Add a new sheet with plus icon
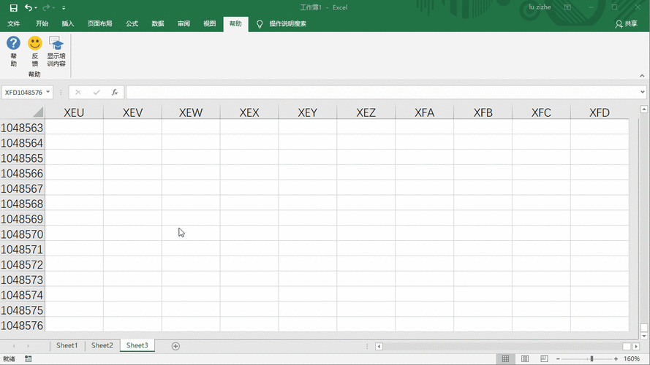The width and height of the screenshot is (650, 365). [175, 346]
